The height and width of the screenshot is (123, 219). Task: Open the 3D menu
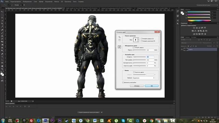(x=62, y=2)
